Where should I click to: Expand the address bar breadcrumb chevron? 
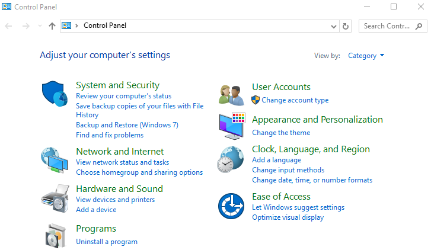pyautogui.click(x=76, y=26)
